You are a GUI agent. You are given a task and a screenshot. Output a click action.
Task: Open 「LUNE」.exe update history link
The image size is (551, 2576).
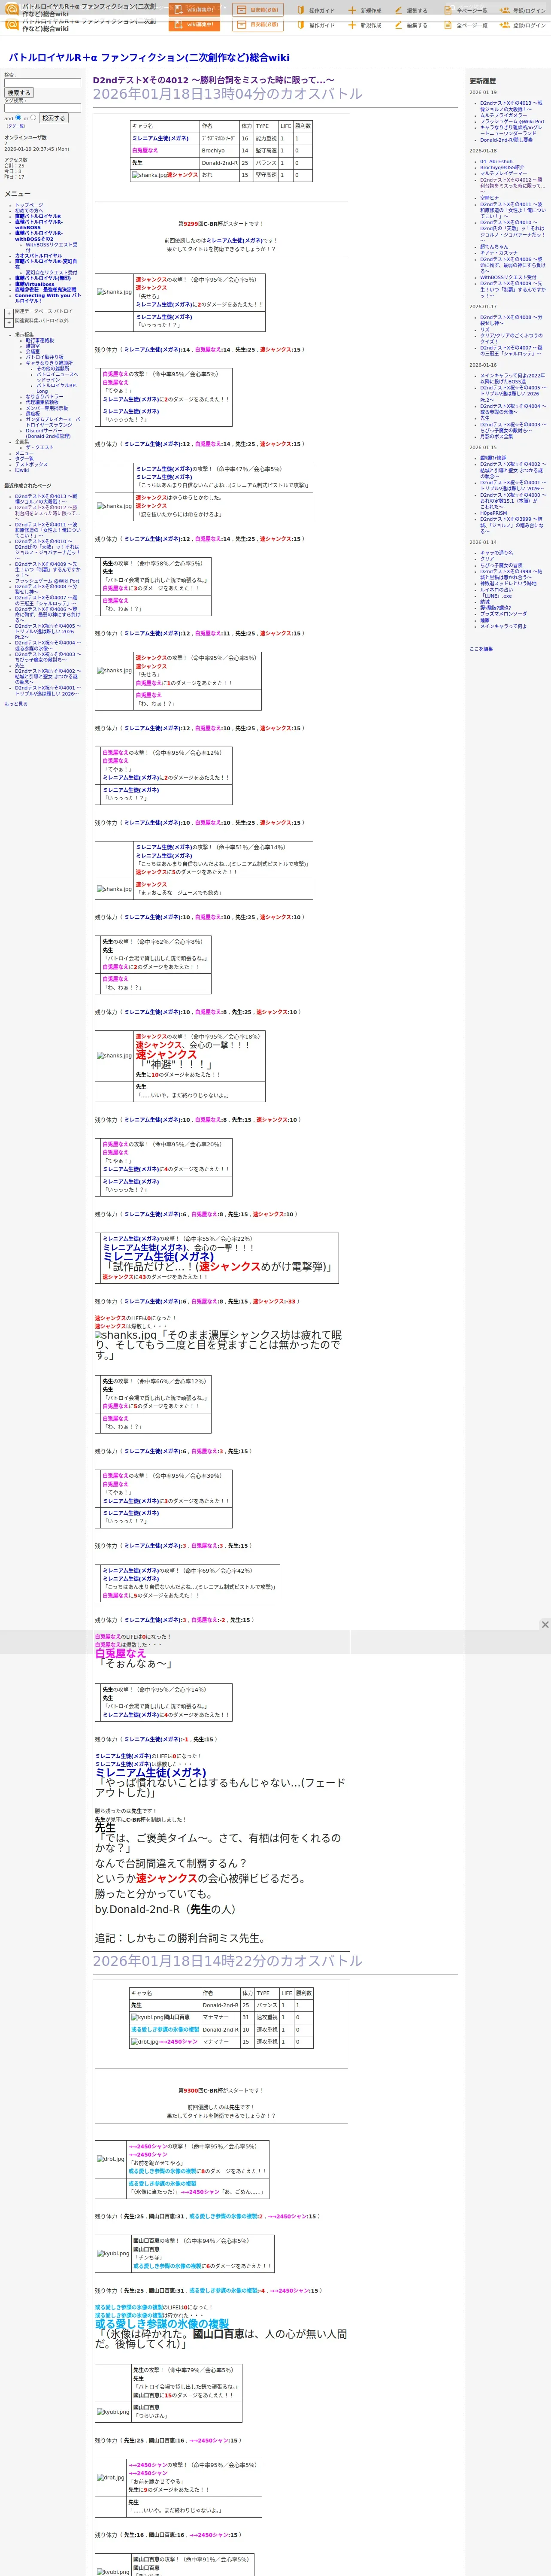coord(496,596)
